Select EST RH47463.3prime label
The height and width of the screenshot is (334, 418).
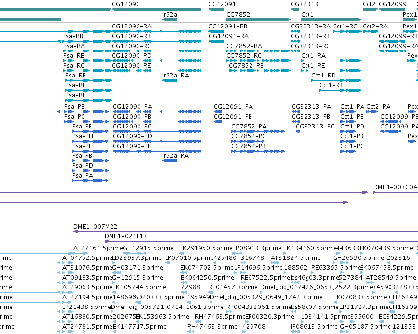[x=213, y=327]
